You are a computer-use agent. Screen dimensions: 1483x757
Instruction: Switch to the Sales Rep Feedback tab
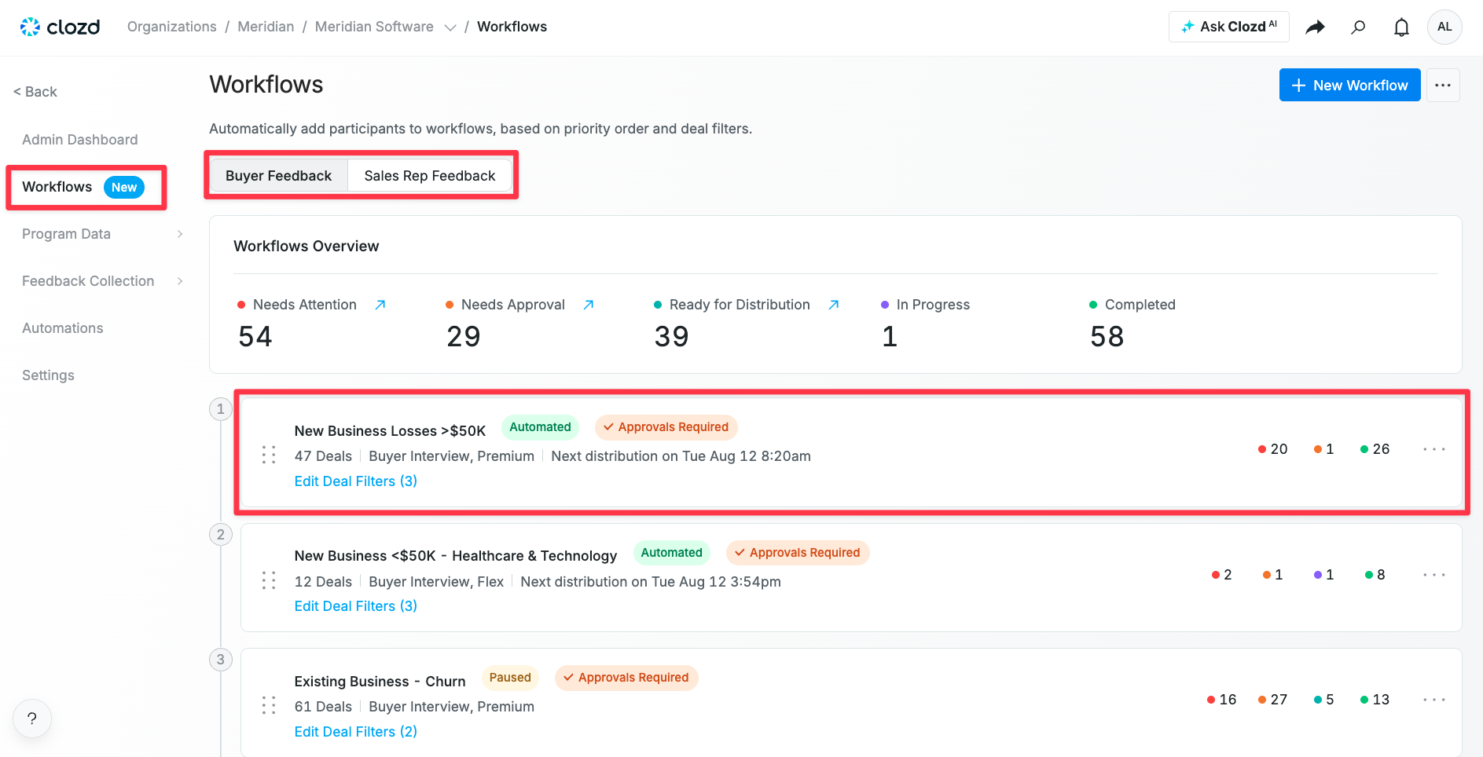(430, 176)
